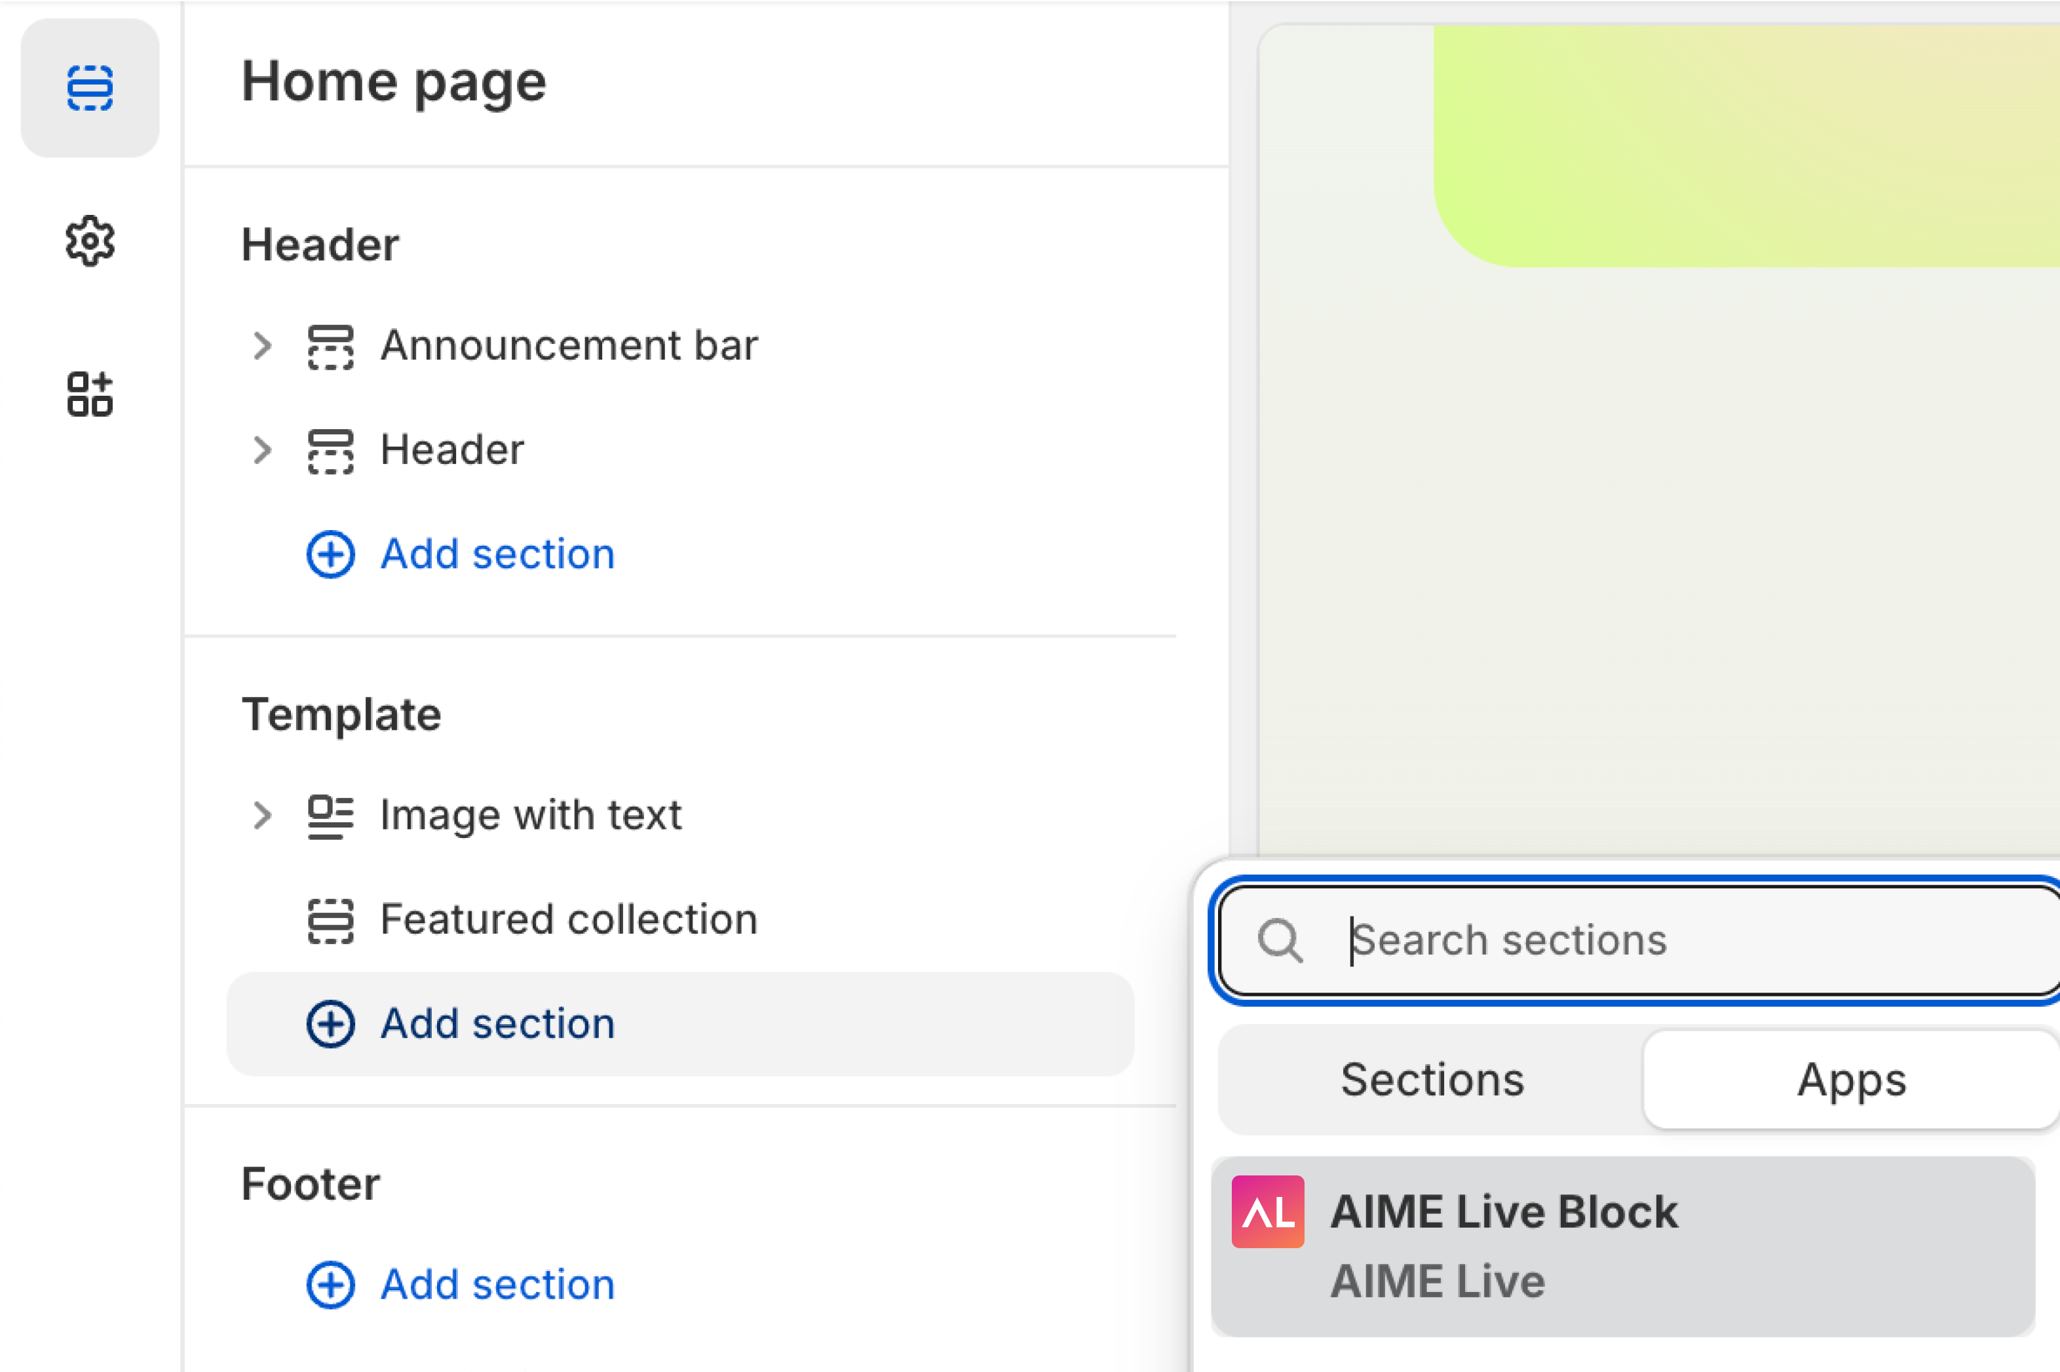Viewport: 2060px width, 1372px height.
Task: Click the Header section icon
Action: 331,451
